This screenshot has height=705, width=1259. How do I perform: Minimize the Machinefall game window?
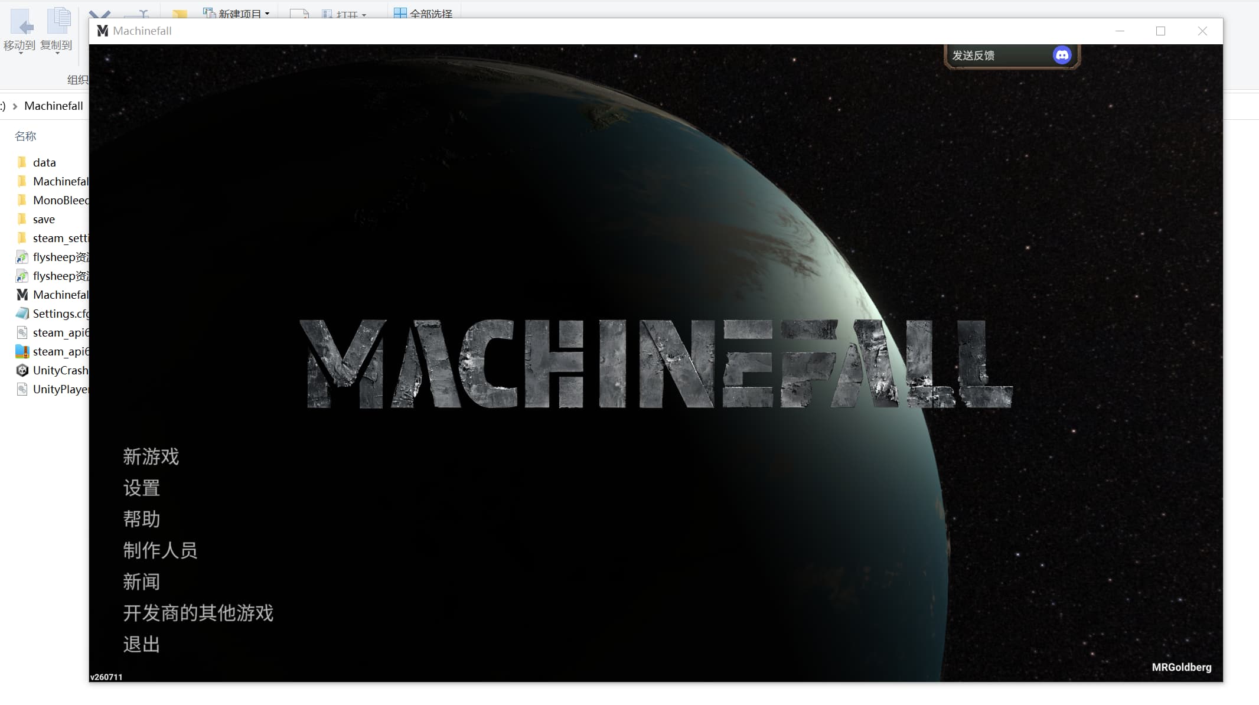(1120, 31)
